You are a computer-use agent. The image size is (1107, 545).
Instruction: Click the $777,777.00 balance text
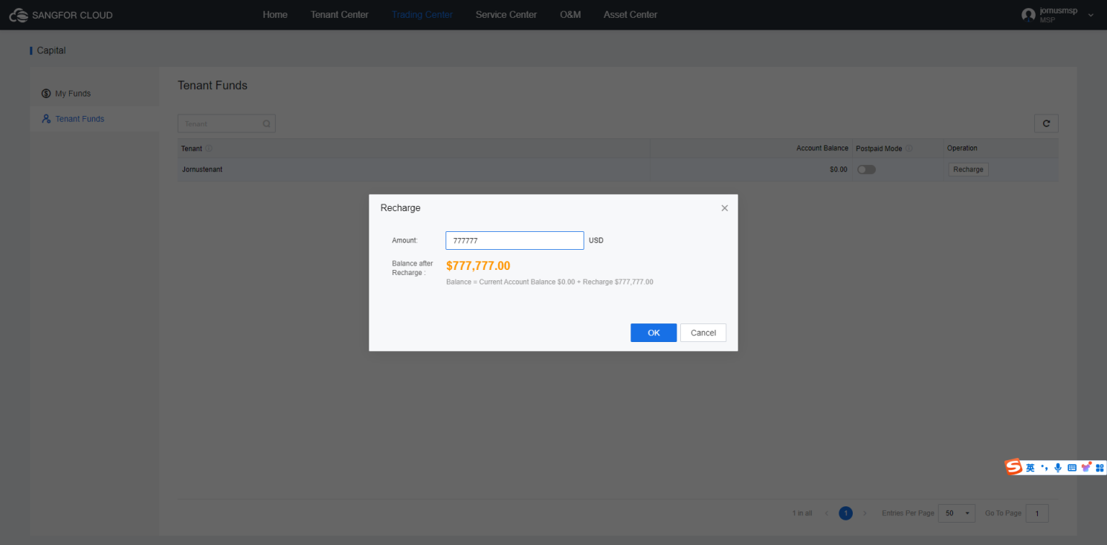click(478, 265)
